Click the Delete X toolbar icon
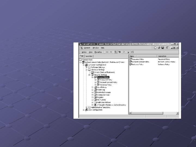The width and height of the screenshot is (196, 147). click(124, 52)
